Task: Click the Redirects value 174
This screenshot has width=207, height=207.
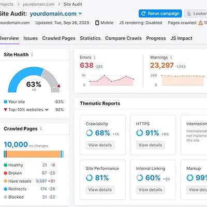Action: point(43,189)
